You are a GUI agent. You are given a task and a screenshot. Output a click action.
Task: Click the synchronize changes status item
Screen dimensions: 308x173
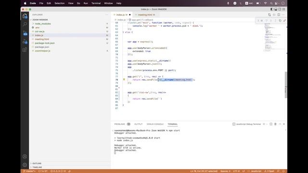[43, 171]
